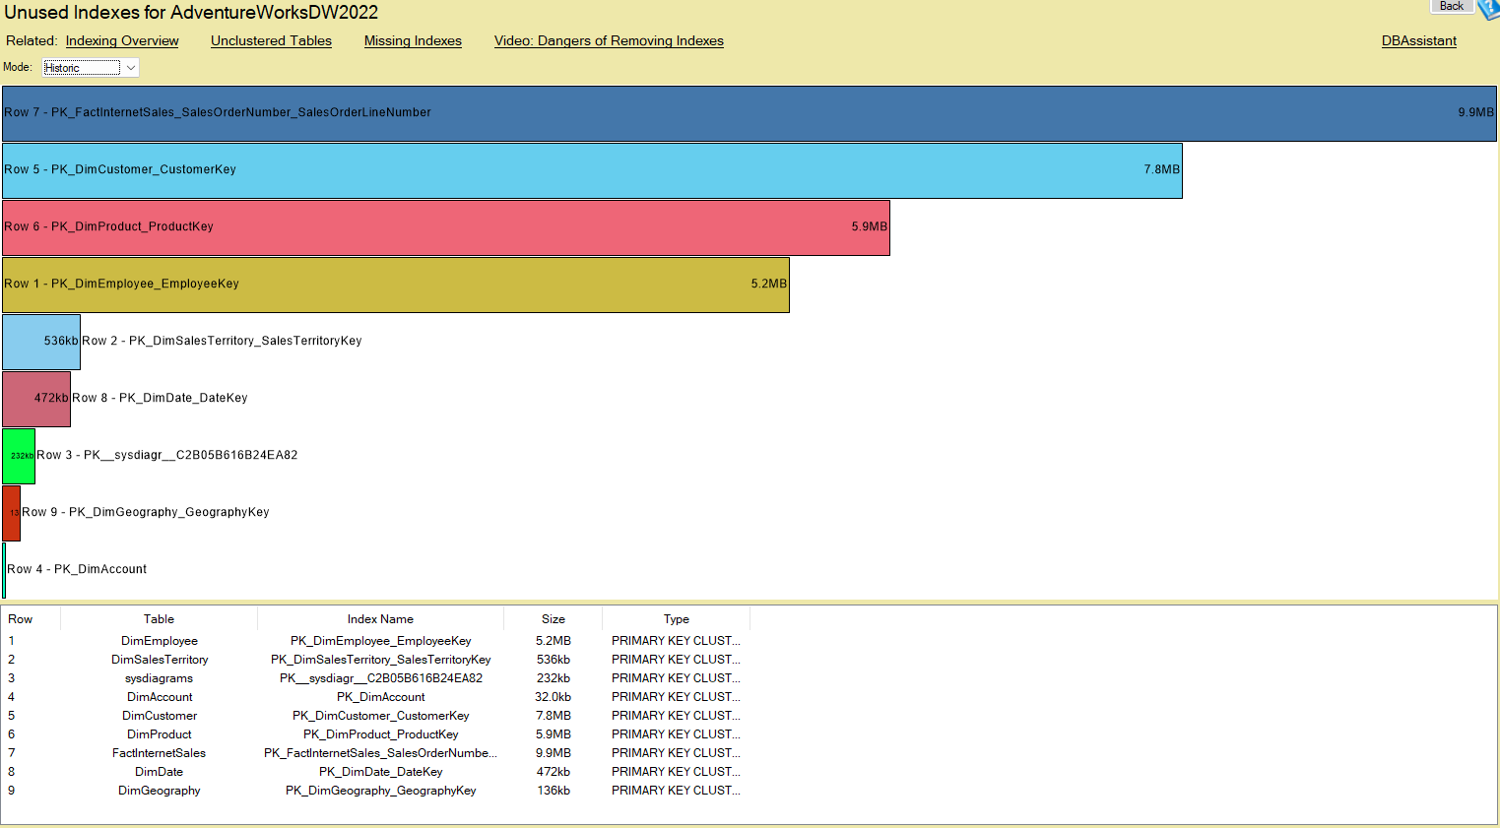
Task: Select the green 232kb sysdiagrams bar
Action: [19, 456]
